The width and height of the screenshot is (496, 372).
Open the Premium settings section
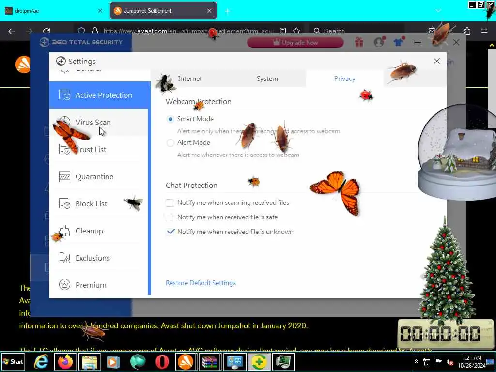click(x=98, y=285)
